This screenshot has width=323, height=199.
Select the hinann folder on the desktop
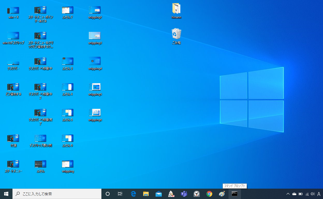click(176, 11)
